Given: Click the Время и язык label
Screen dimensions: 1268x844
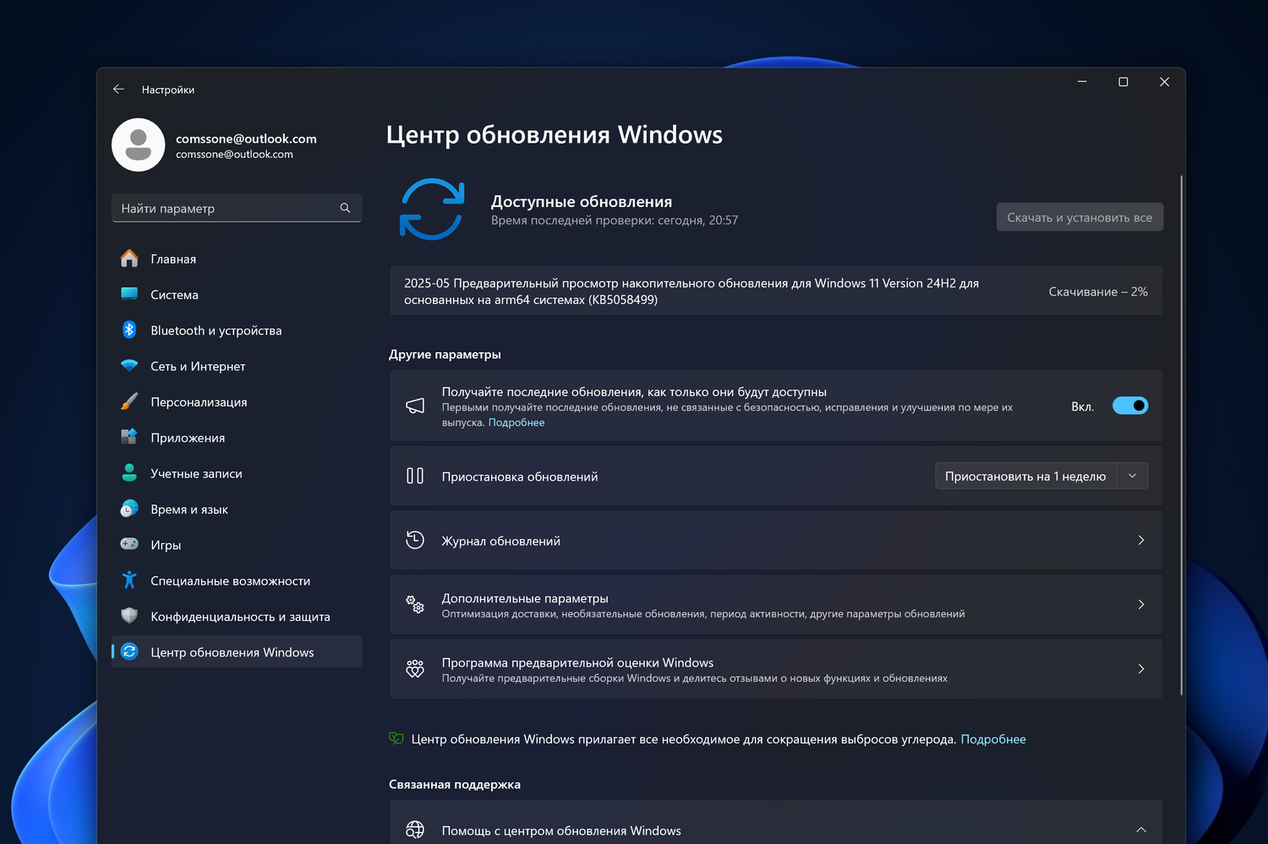Looking at the screenshot, I should 189,509.
